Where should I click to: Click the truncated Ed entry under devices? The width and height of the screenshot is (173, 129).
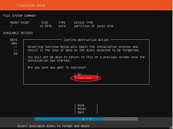15,54
